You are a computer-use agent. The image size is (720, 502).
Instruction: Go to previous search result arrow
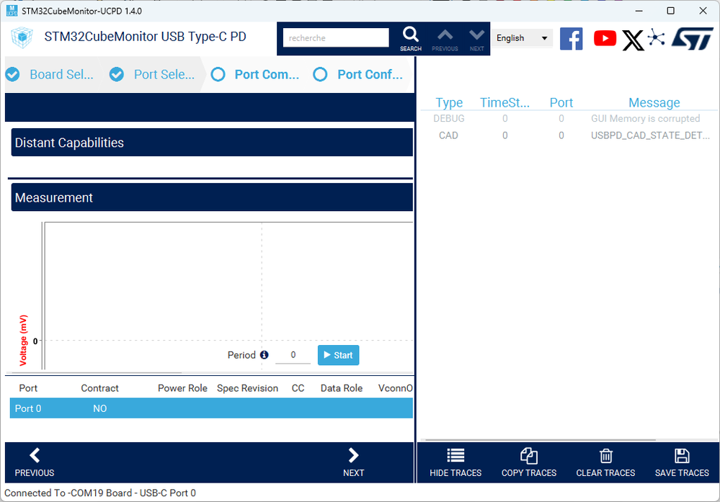(445, 35)
